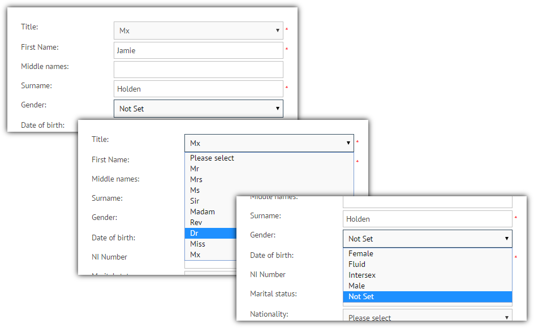This screenshot has width=534, height=328.
Task: Collapse the open Title dropdown showing Mx
Action: [269, 143]
